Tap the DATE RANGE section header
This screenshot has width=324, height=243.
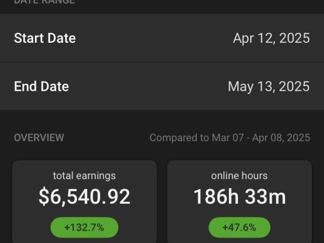point(44,2)
